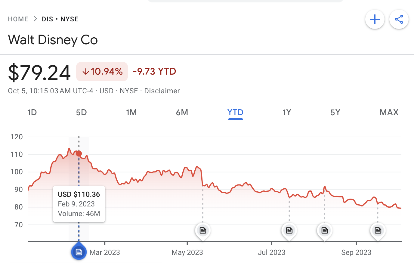Image resolution: width=414 pixels, height=263 pixels.
Task: Select the 6M time range tab
Action: pyautogui.click(x=182, y=113)
